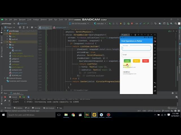Click the Console tab in Run panel

[x=13, y=97]
